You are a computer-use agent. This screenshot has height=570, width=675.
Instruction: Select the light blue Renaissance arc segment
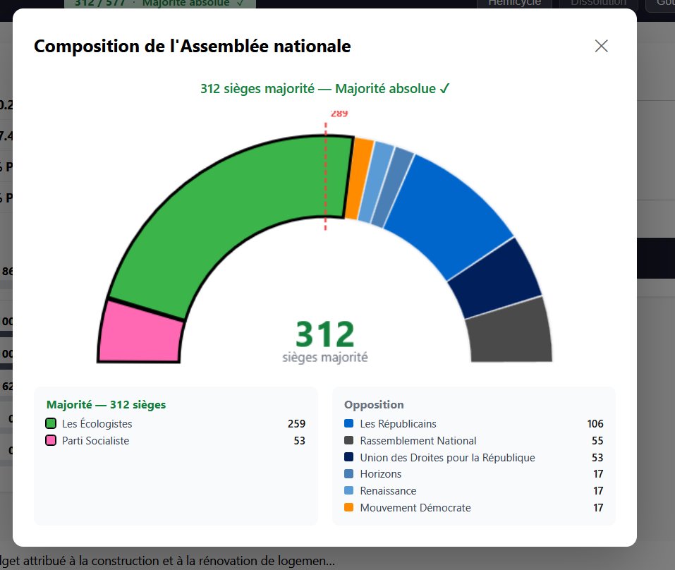coord(375,183)
